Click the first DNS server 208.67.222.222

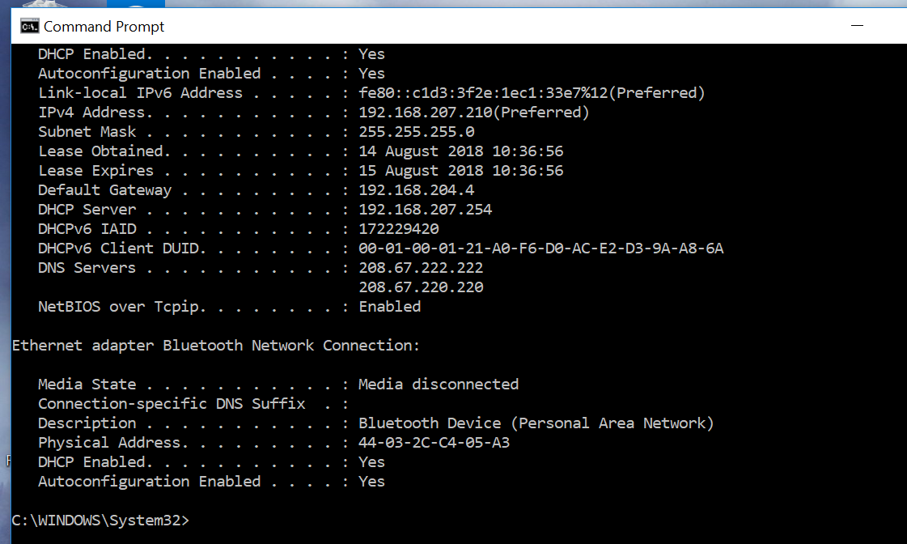tap(421, 268)
